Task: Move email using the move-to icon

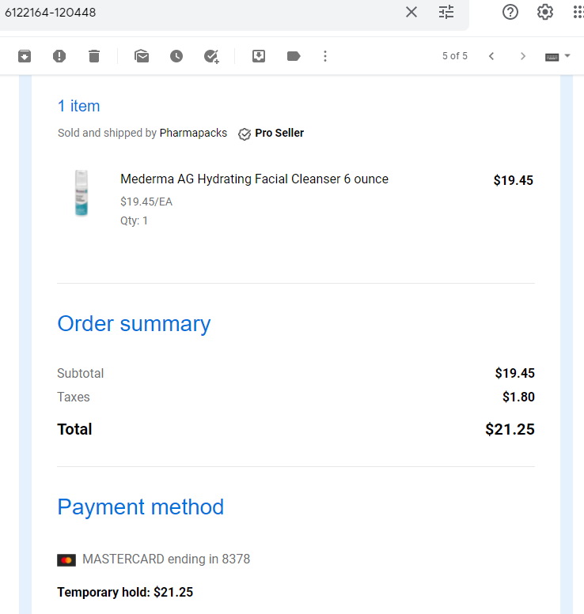Action: click(x=259, y=56)
